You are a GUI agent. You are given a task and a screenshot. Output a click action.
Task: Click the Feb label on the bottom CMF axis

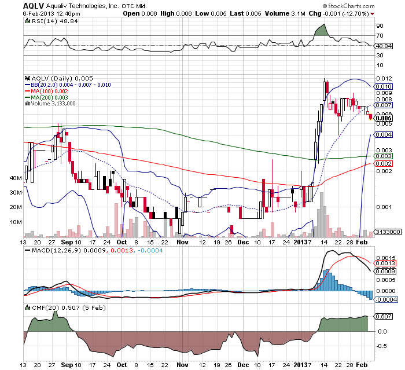point(362,365)
